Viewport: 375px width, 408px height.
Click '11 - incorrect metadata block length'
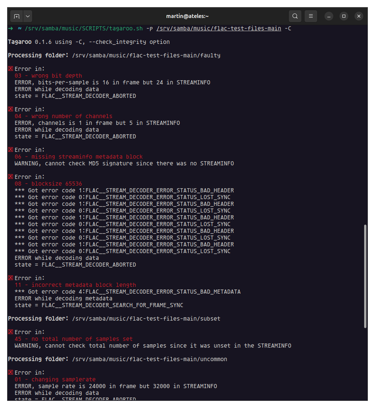(75, 285)
